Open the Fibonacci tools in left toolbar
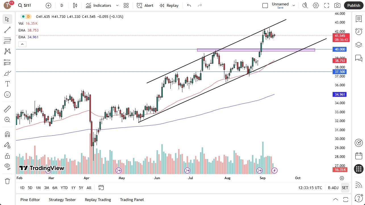Viewport: 365px width, 205px height. [7, 41]
